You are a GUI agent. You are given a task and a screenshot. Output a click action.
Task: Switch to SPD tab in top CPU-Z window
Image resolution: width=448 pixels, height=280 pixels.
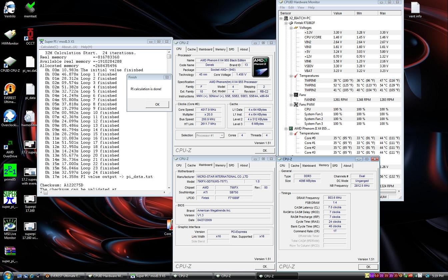click(231, 49)
